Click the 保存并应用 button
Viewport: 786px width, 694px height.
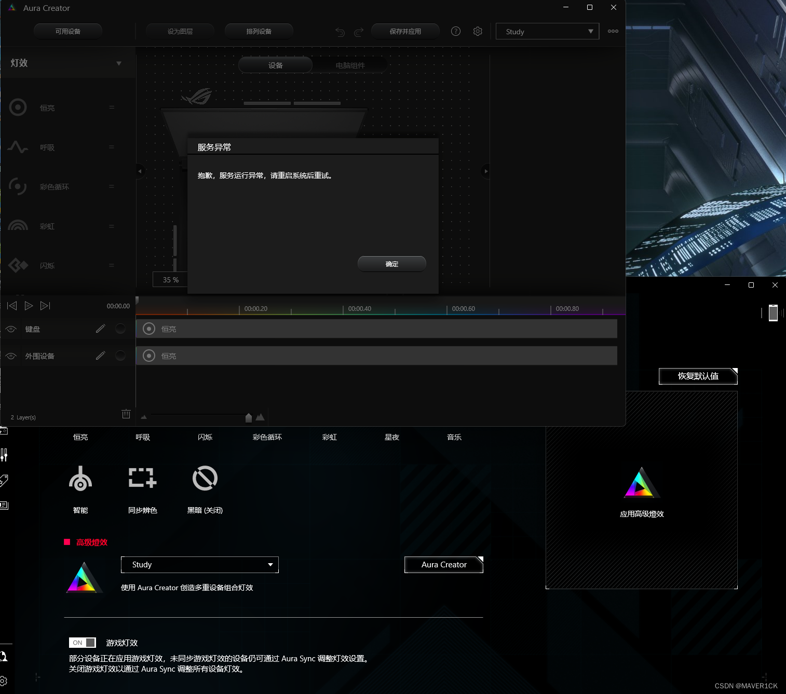point(405,31)
